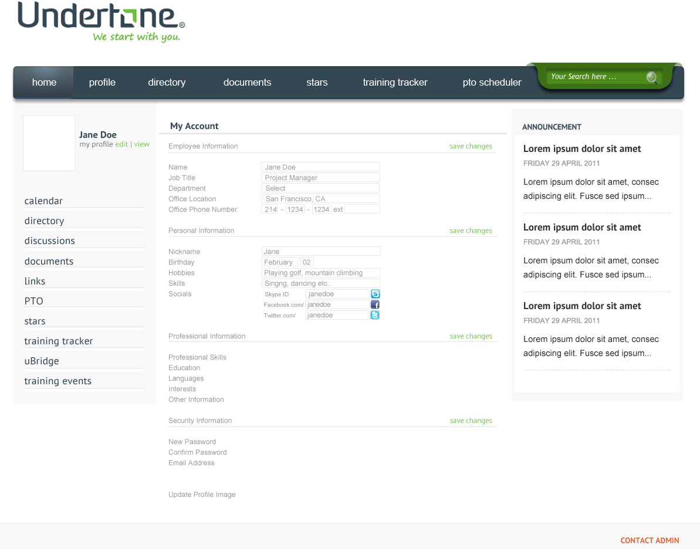
Task: Switch to the training tracker navigation tab
Action: coord(395,83)
